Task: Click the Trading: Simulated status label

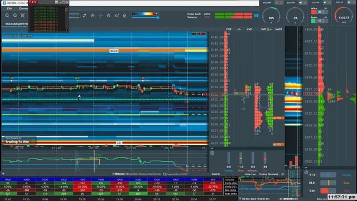Action: [269, 174]
